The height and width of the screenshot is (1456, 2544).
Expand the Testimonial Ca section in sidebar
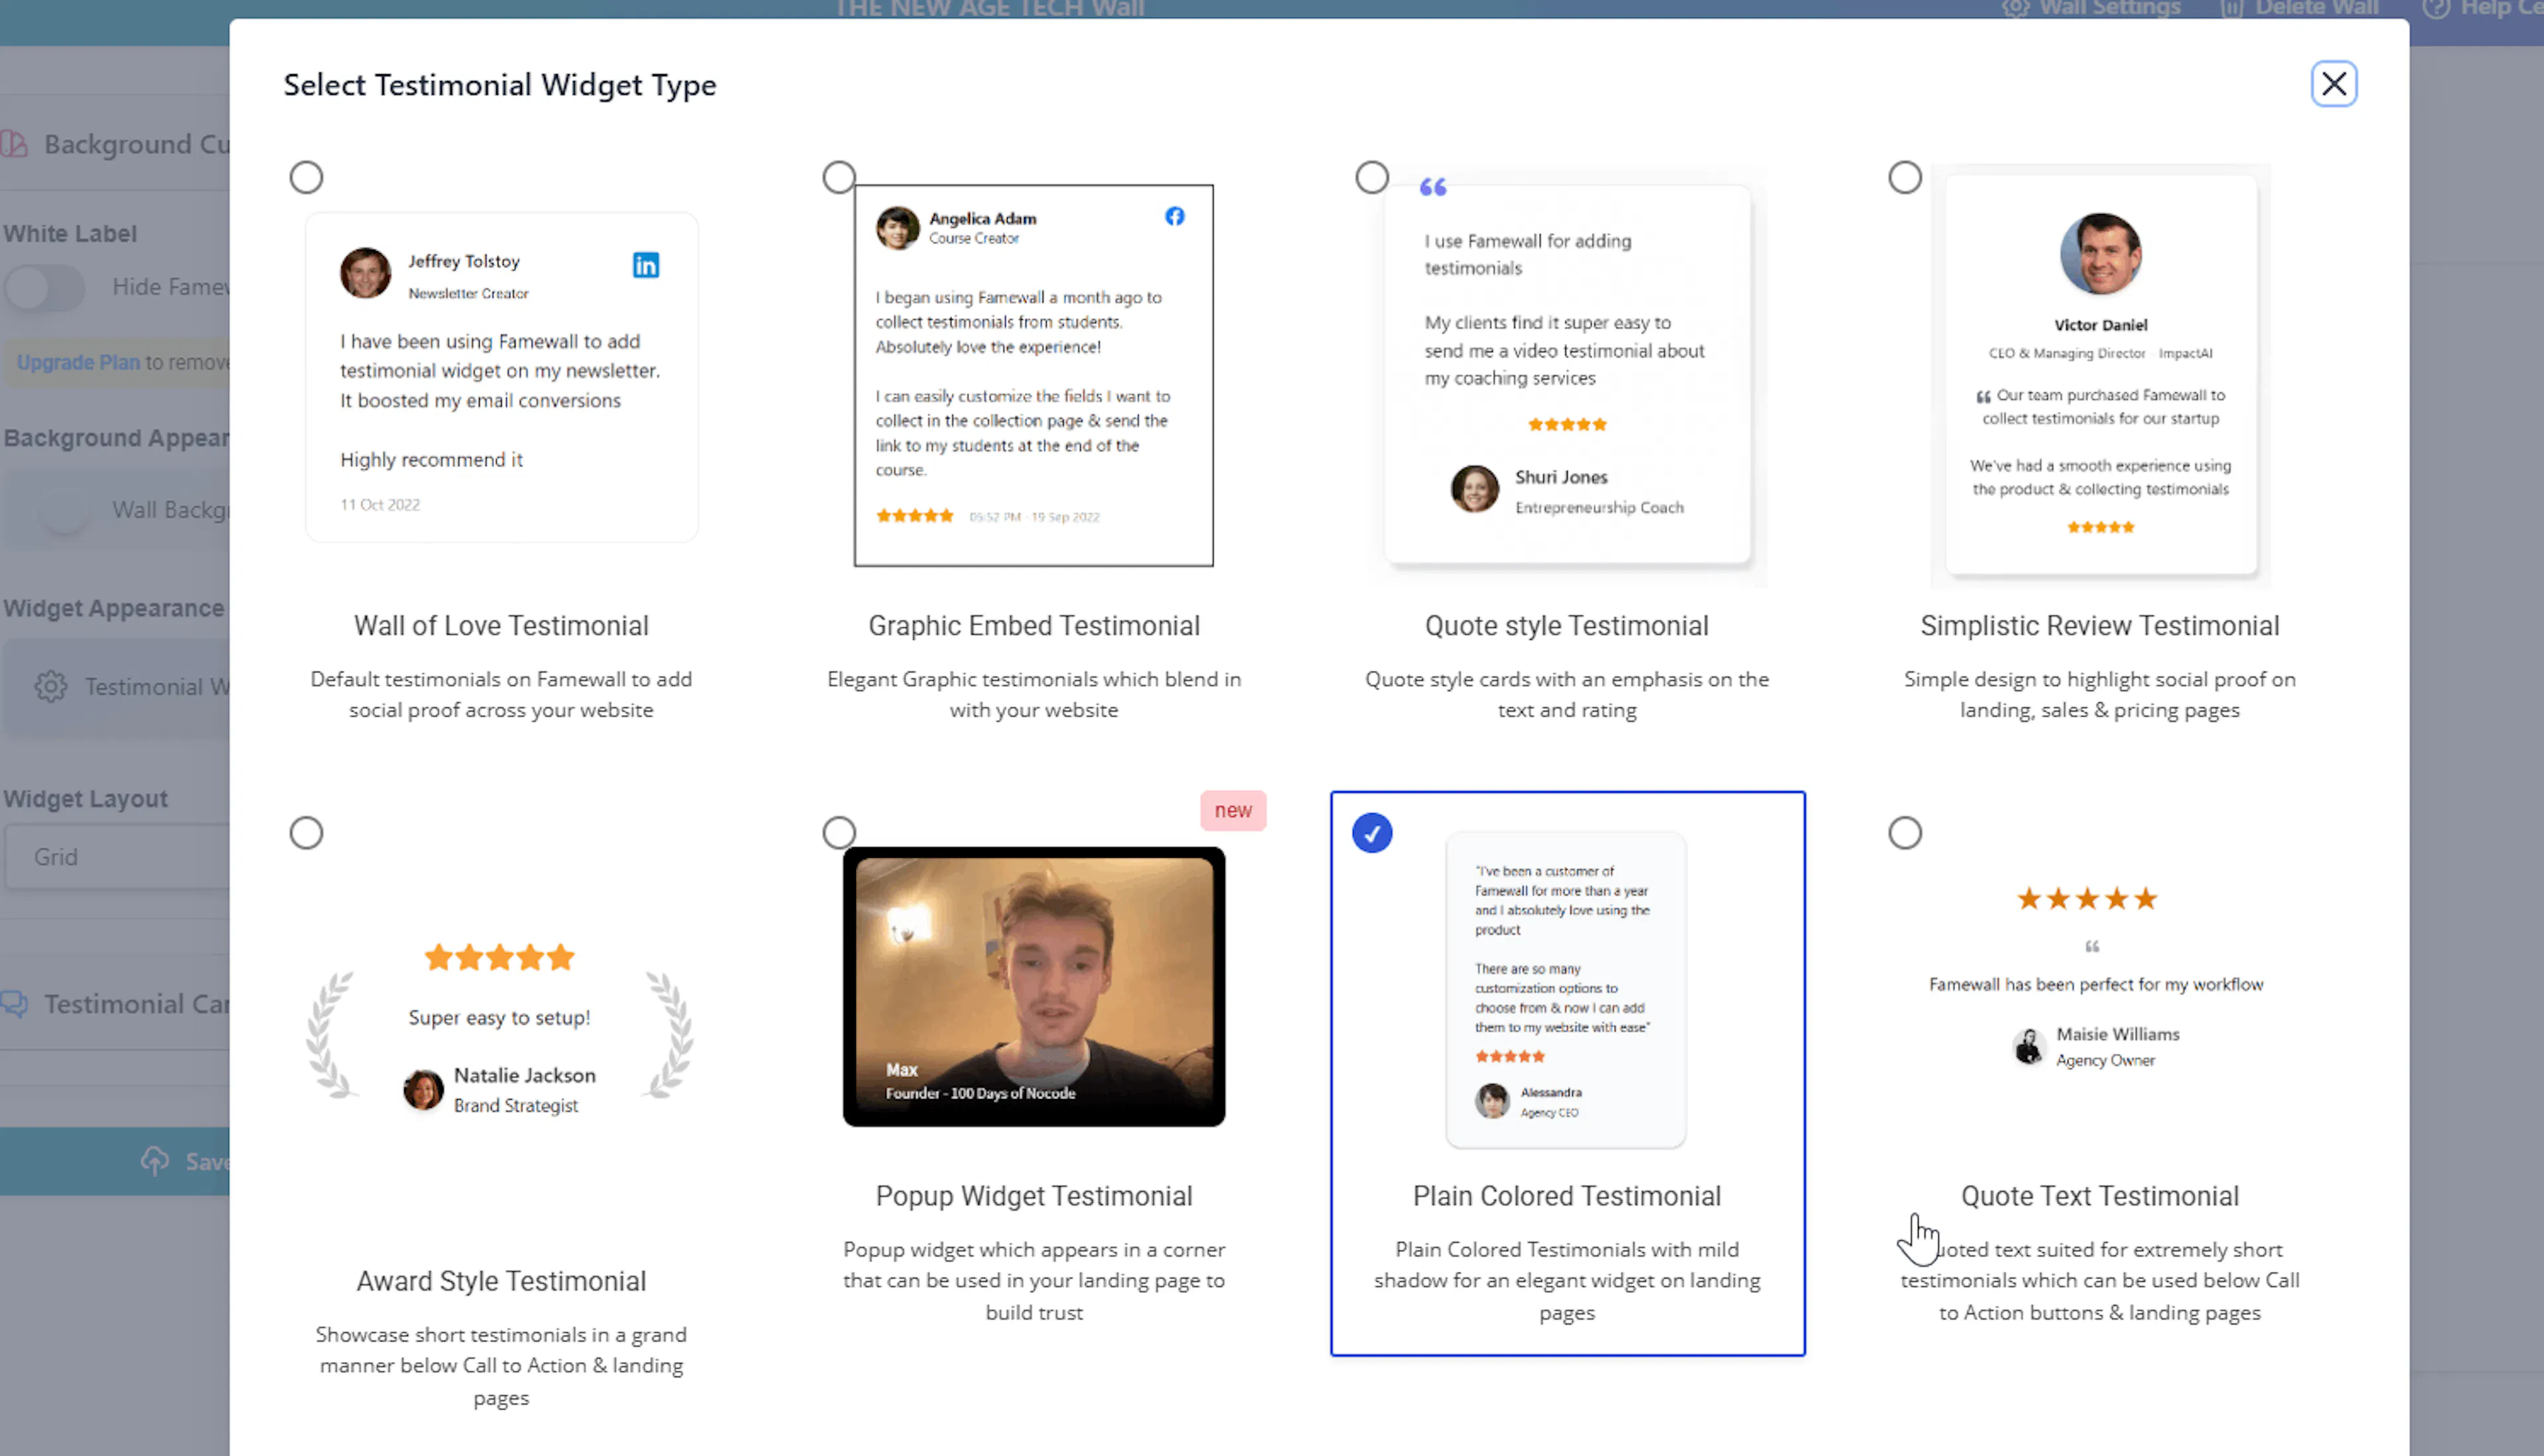click(115, 1003)
